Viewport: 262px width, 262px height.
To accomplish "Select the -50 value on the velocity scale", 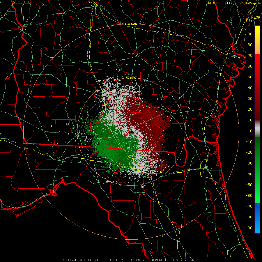I will [x=249, y=185].
